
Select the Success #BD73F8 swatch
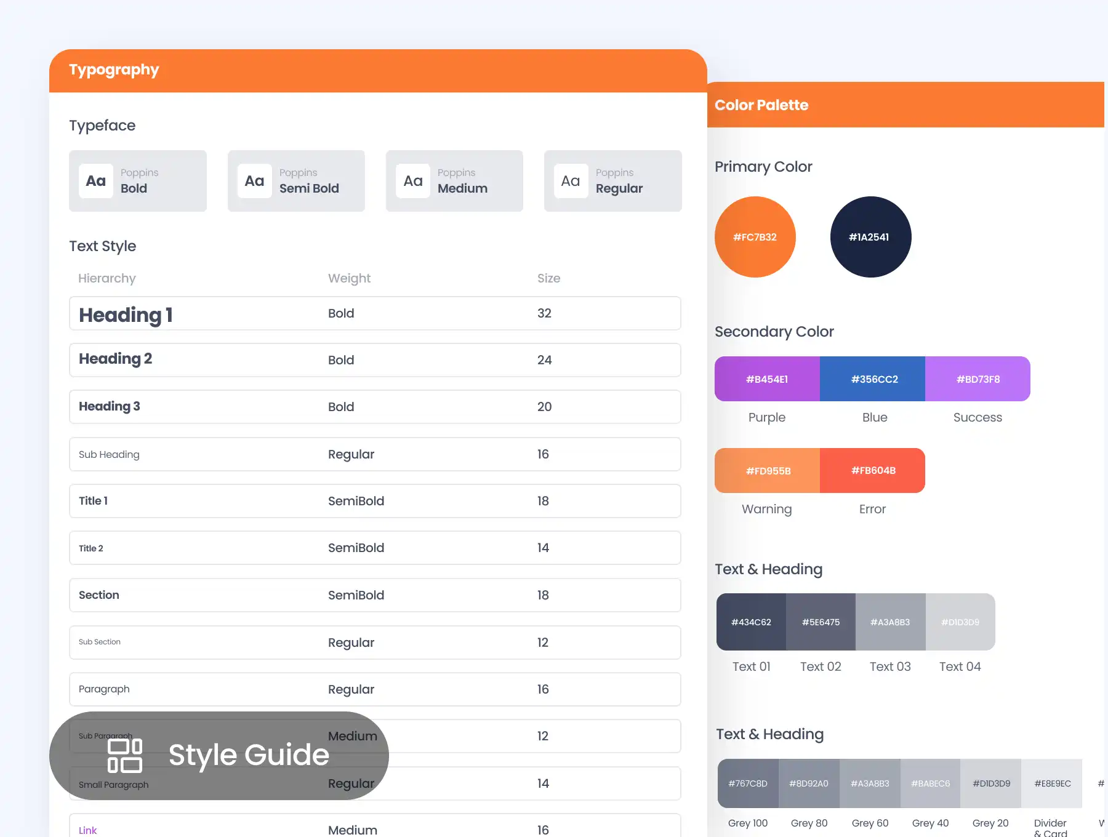pyautogui.click(x=978, y=378)
